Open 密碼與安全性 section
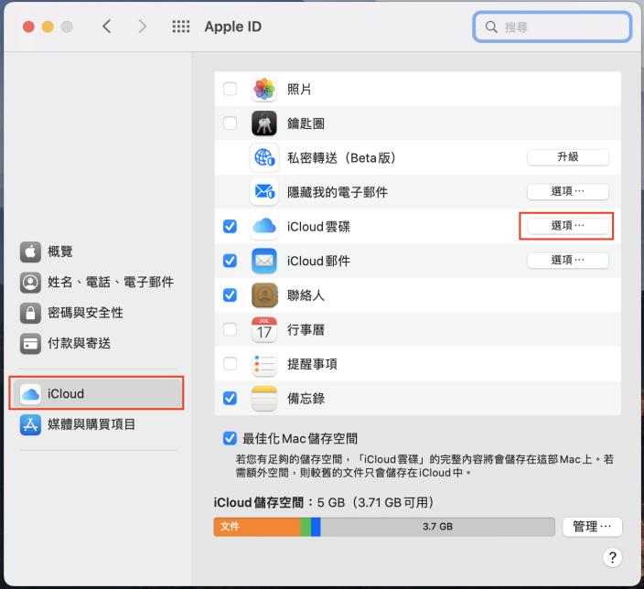The image size is (644, 589). point(97,313)
